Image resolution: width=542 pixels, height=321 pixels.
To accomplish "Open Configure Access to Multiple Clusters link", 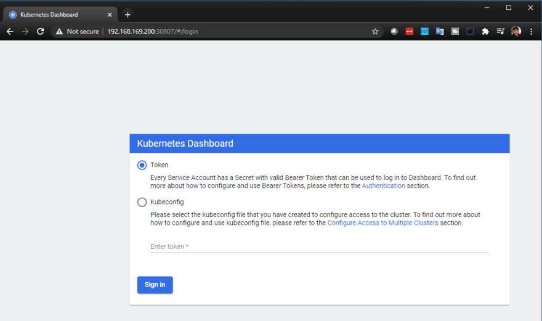I will point(382,223).
